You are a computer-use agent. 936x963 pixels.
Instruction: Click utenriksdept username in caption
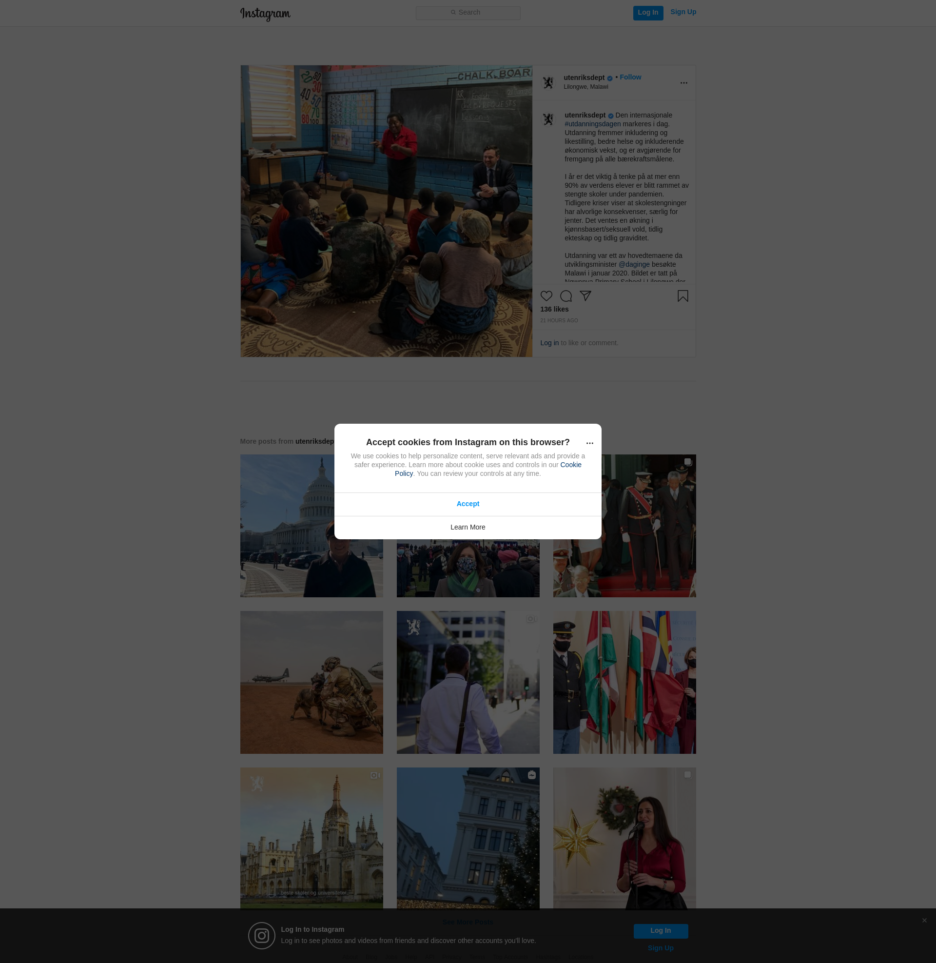pyautogui.click(x=585, y=115)
